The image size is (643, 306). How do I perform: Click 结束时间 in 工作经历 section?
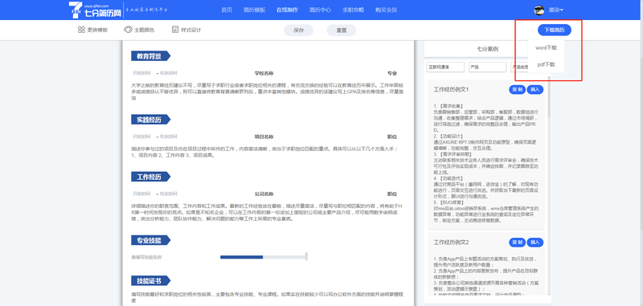(x=168, y=194)
